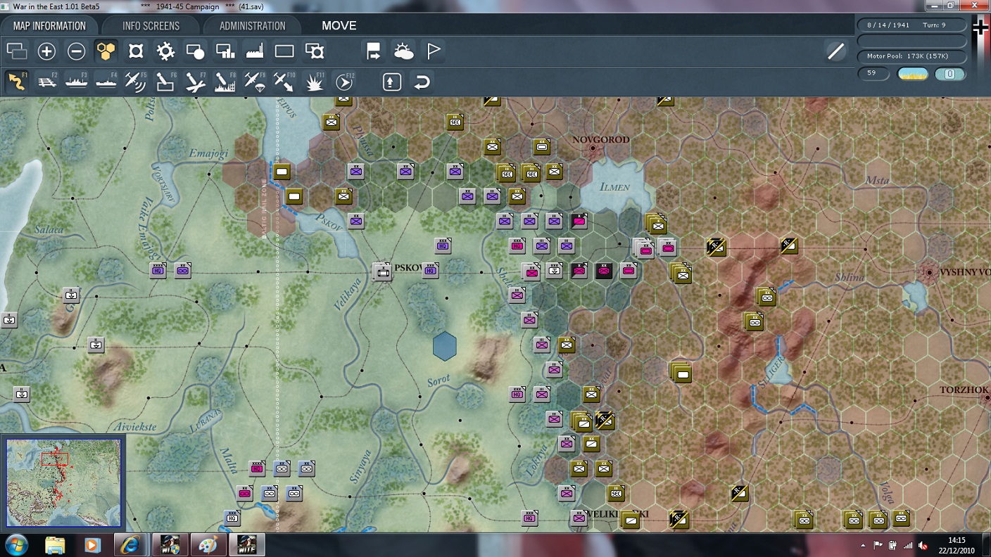Open Paint from the taskbar
991x557 pixels.
(x=207, y=545)
